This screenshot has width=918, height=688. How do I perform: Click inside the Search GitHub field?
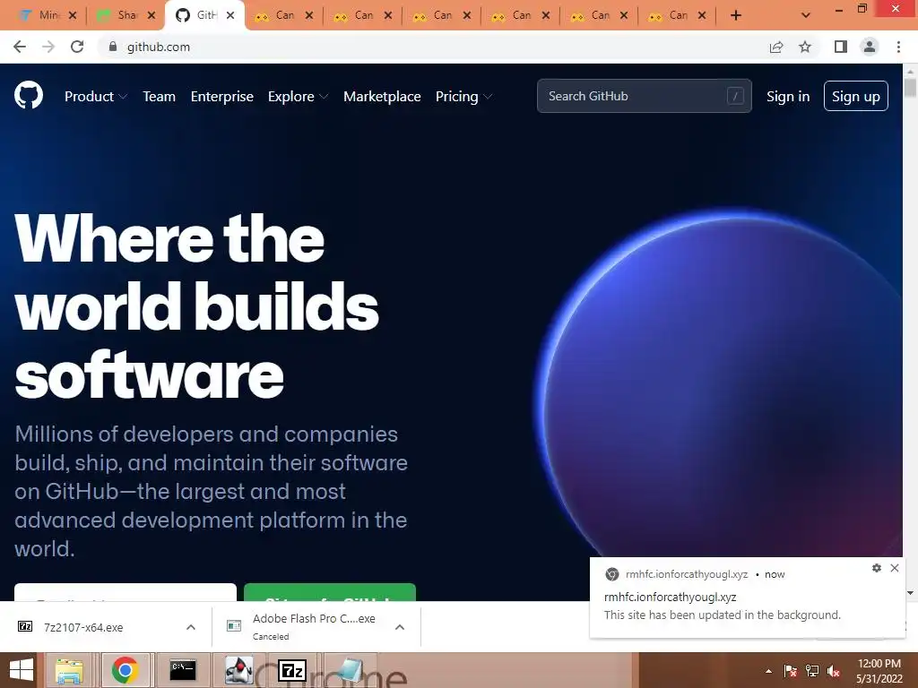[x=644, y=96]
